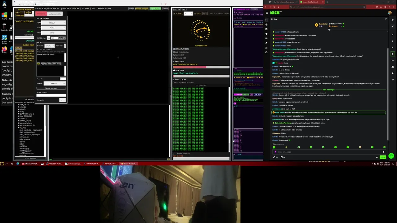Select highlighted chat bubble icon in right sidebar

coord(393,54)
